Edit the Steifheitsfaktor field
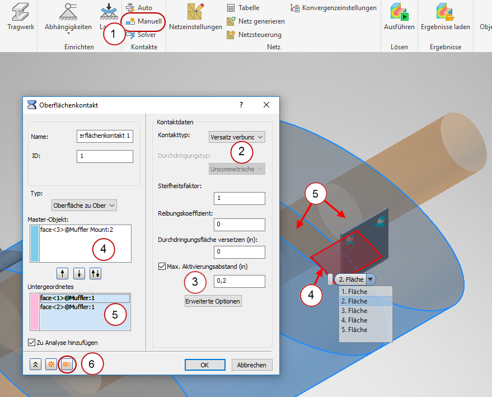The height and width of the screenshot is (397, 492). tap(240, 198)
